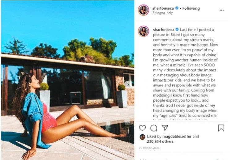Click sharfonseca username in caption
Viewport: 232px width, 160px height.
164,30
